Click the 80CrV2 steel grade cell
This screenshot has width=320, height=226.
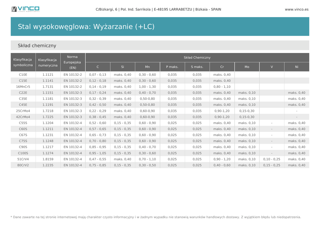pyautogui.click(x=23, y=165)
